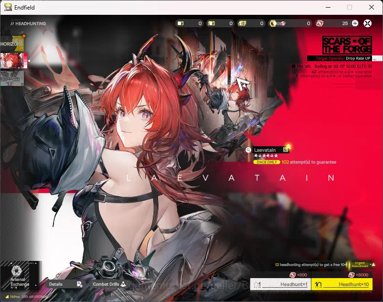The height and width of the screenshot is (302, 383).
Task: Click the yellow hexagon currency exchange counter
Action: (290, 23)
